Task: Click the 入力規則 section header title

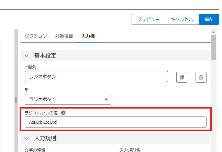Action: (45, 138)
